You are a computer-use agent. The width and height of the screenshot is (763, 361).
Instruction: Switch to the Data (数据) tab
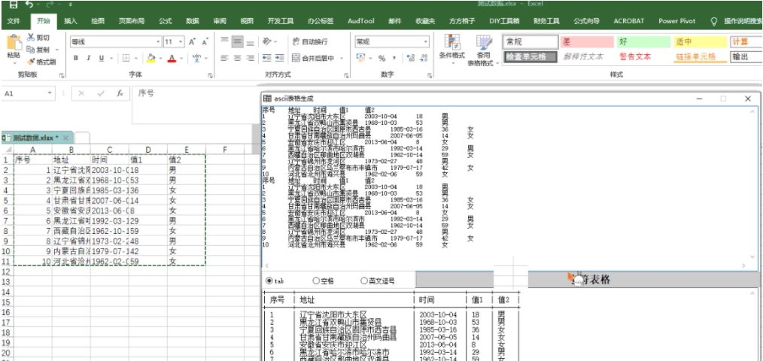(x=192, y=21)
